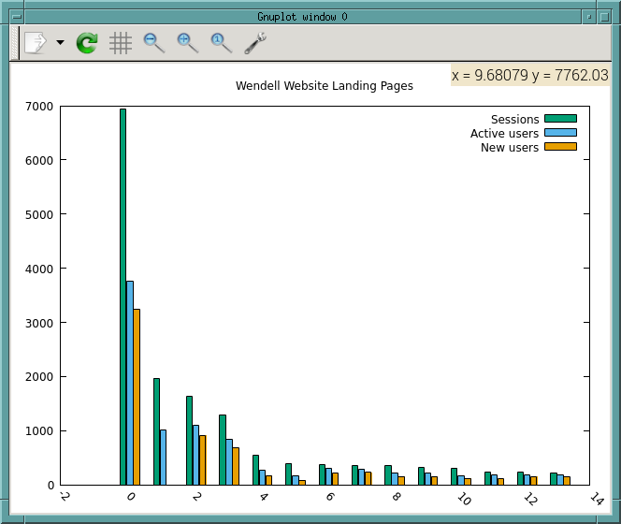Click the green Sessions legend color box
The image size is (621, 524).
560,119
